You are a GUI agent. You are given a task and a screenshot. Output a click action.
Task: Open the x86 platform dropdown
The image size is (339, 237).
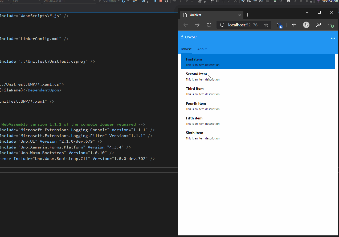[x=26, y=1]
